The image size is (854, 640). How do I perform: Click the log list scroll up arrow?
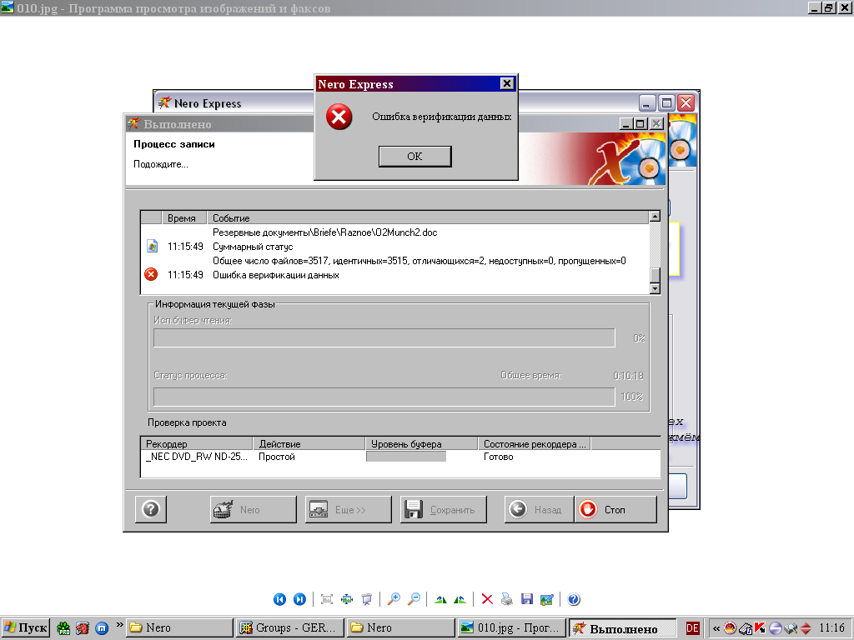pyautogui.click(x=656, y=217)
